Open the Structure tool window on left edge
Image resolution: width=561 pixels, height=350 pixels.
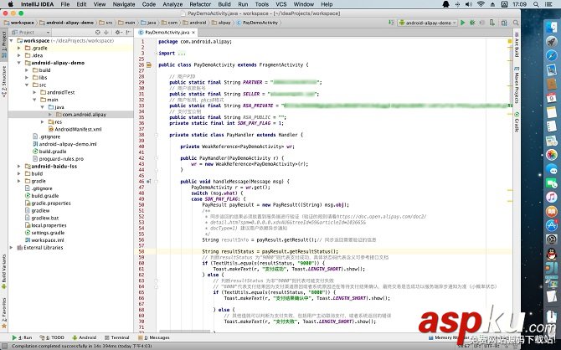[3, 76]
